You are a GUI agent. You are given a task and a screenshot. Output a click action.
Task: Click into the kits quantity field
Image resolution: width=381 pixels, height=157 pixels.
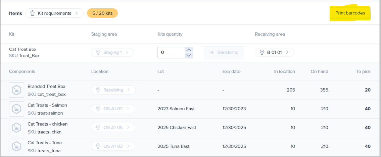[171, 52]
